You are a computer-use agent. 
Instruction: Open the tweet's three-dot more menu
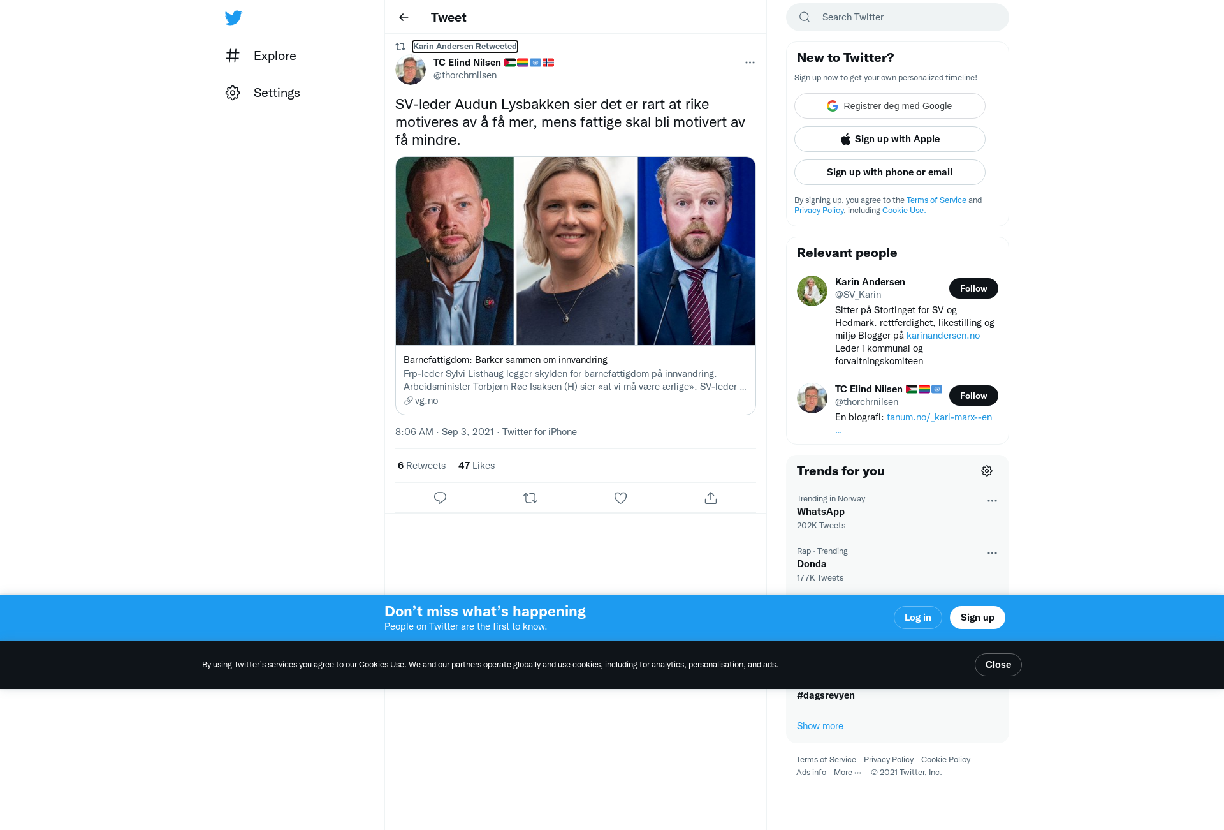click(x=750, y=63)
